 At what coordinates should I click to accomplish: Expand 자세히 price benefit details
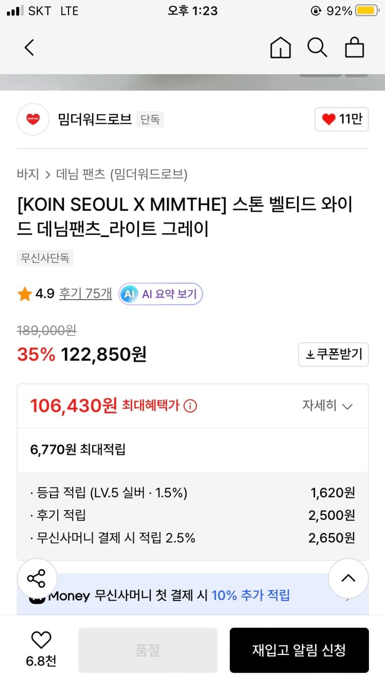click(327, 406)
